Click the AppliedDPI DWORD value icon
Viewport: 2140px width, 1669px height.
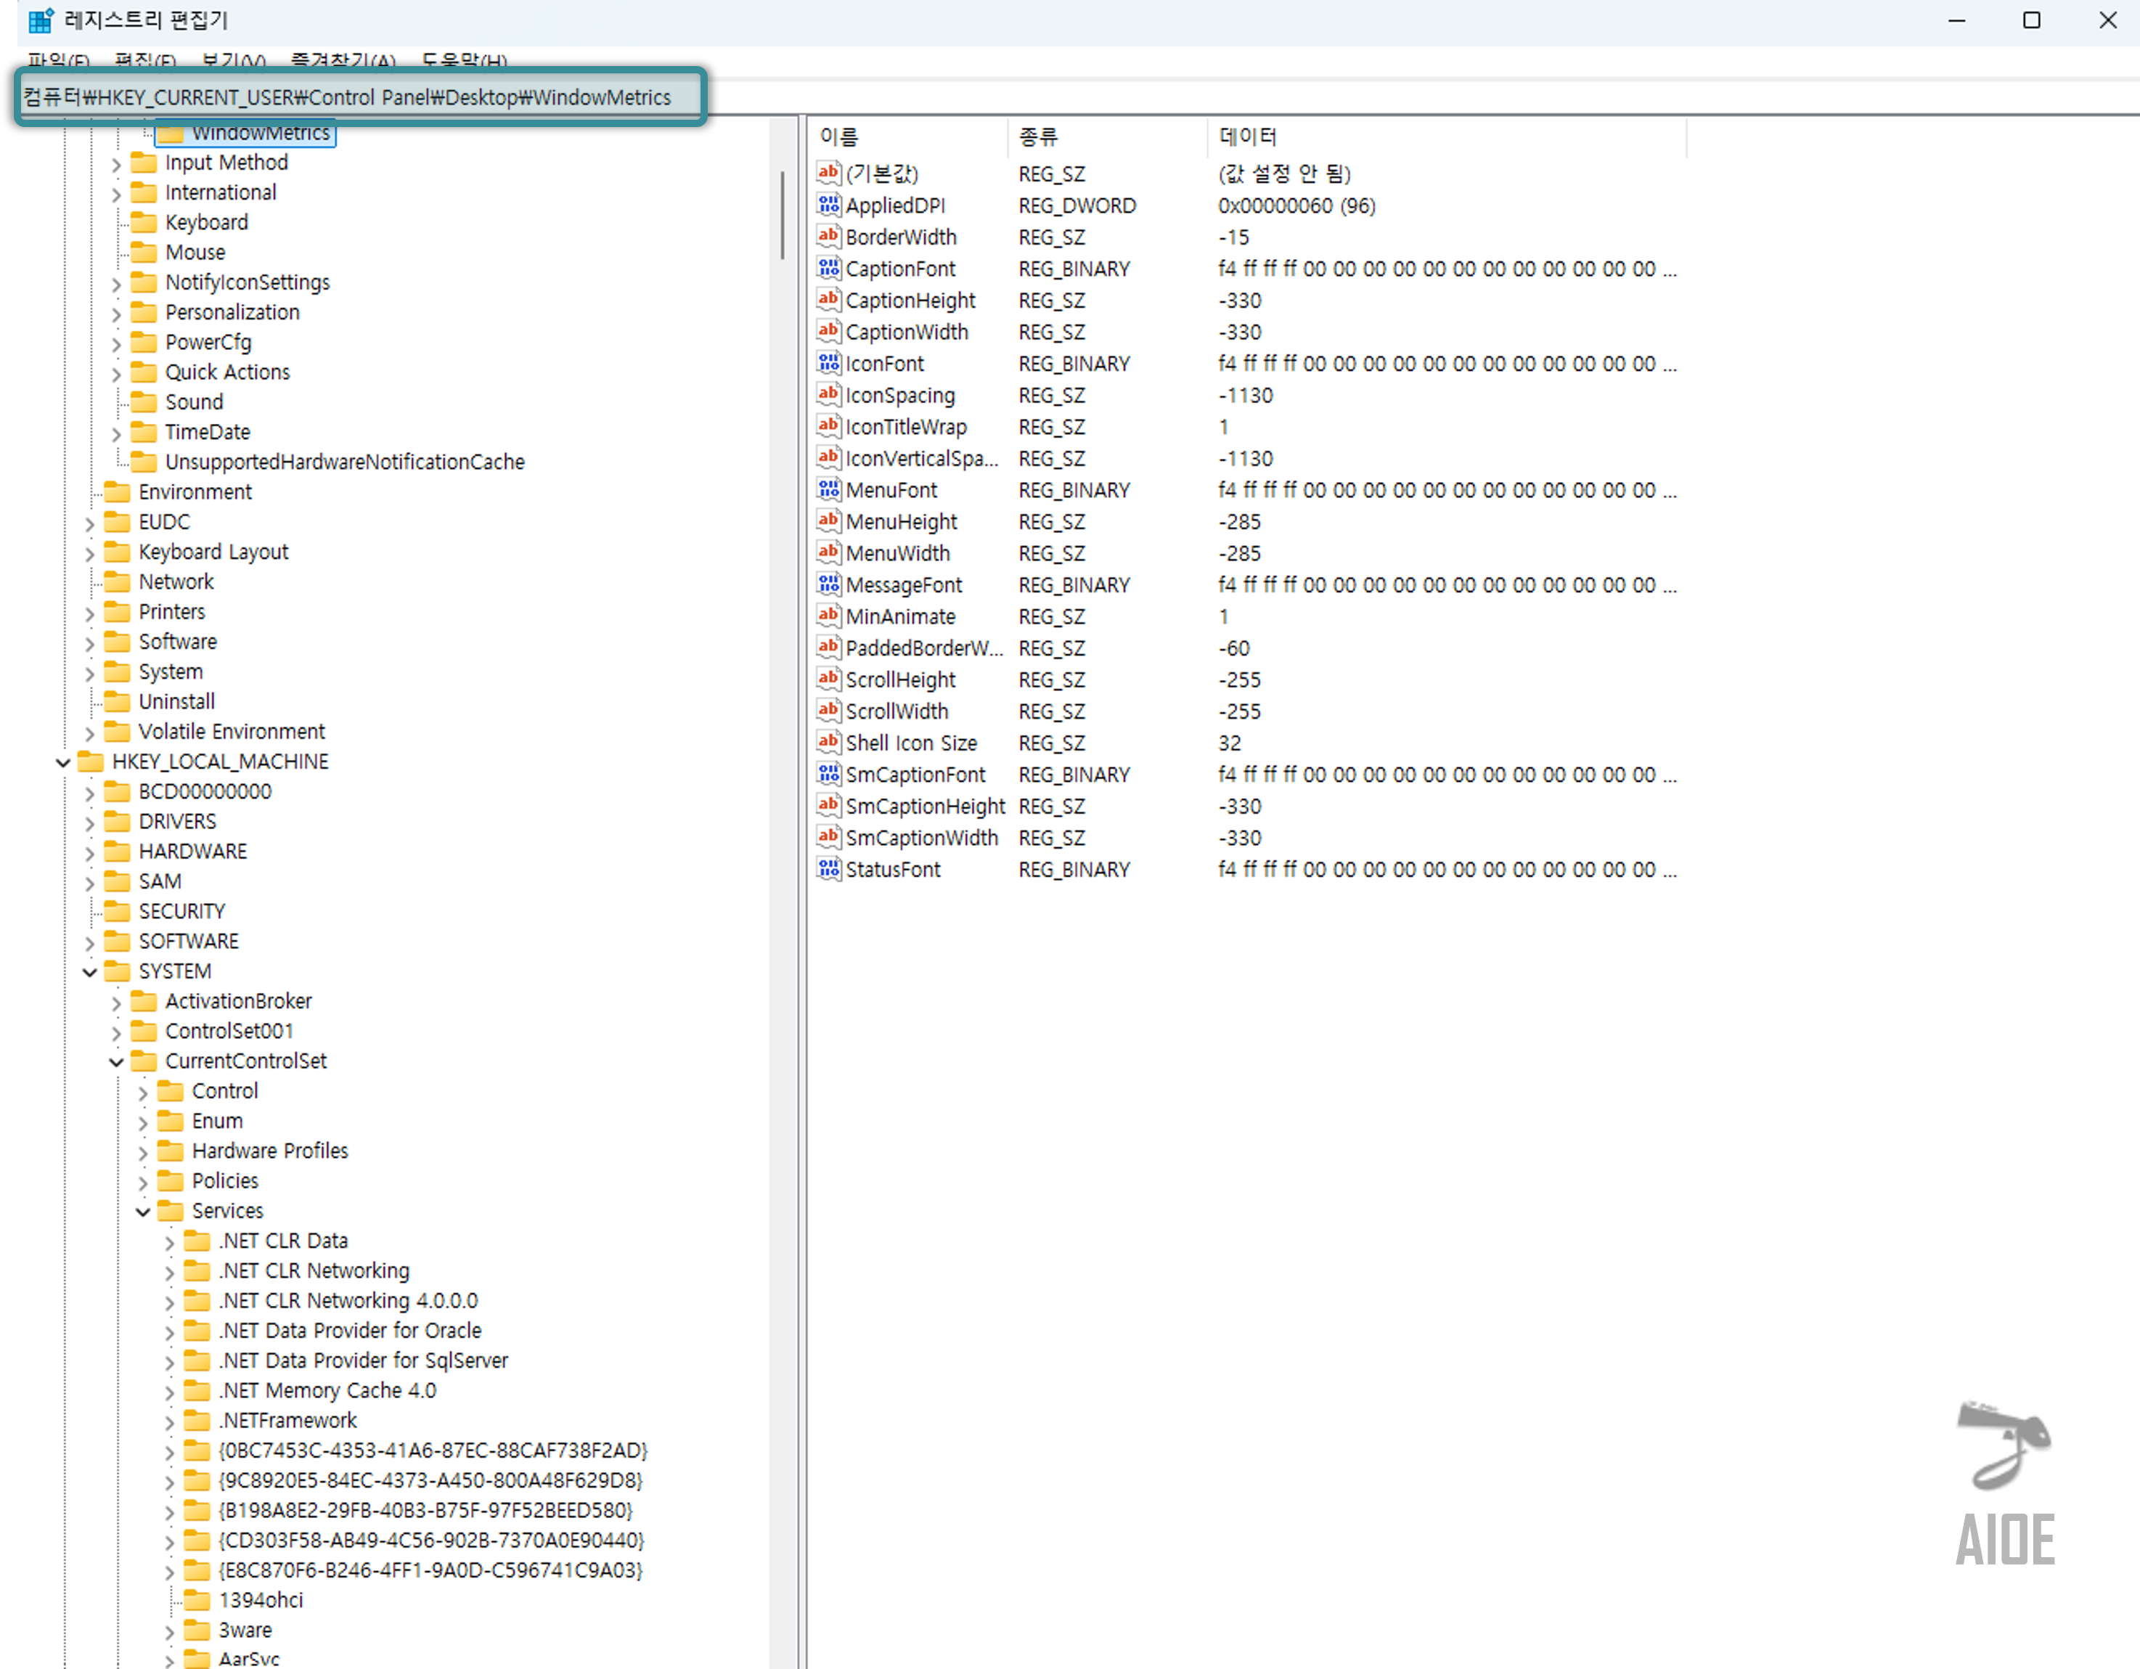point(828,205)
